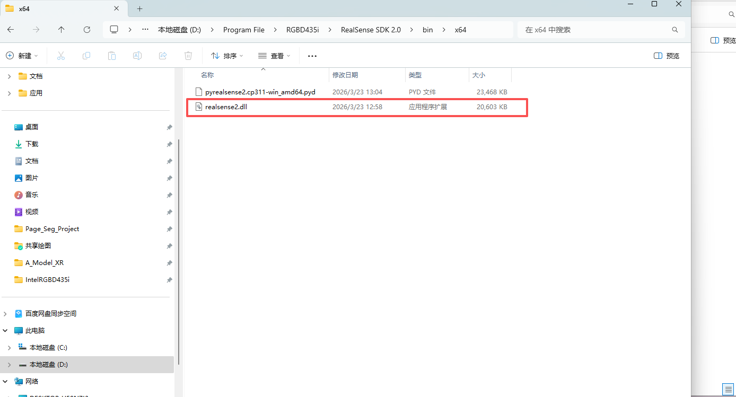Click the pyrealsense2 pyd file icon
This screenshot has width=736, height=397.
[199, 92]
